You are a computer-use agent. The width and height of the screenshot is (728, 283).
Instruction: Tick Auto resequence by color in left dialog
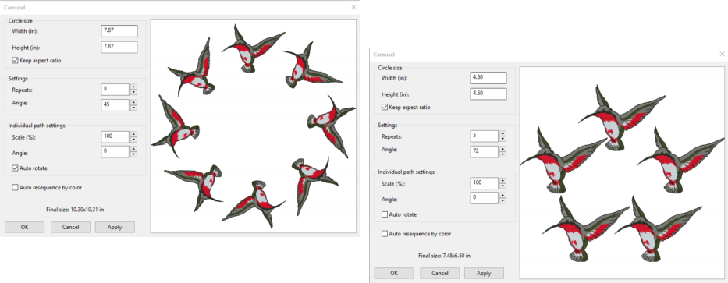[x=16, y=187]
